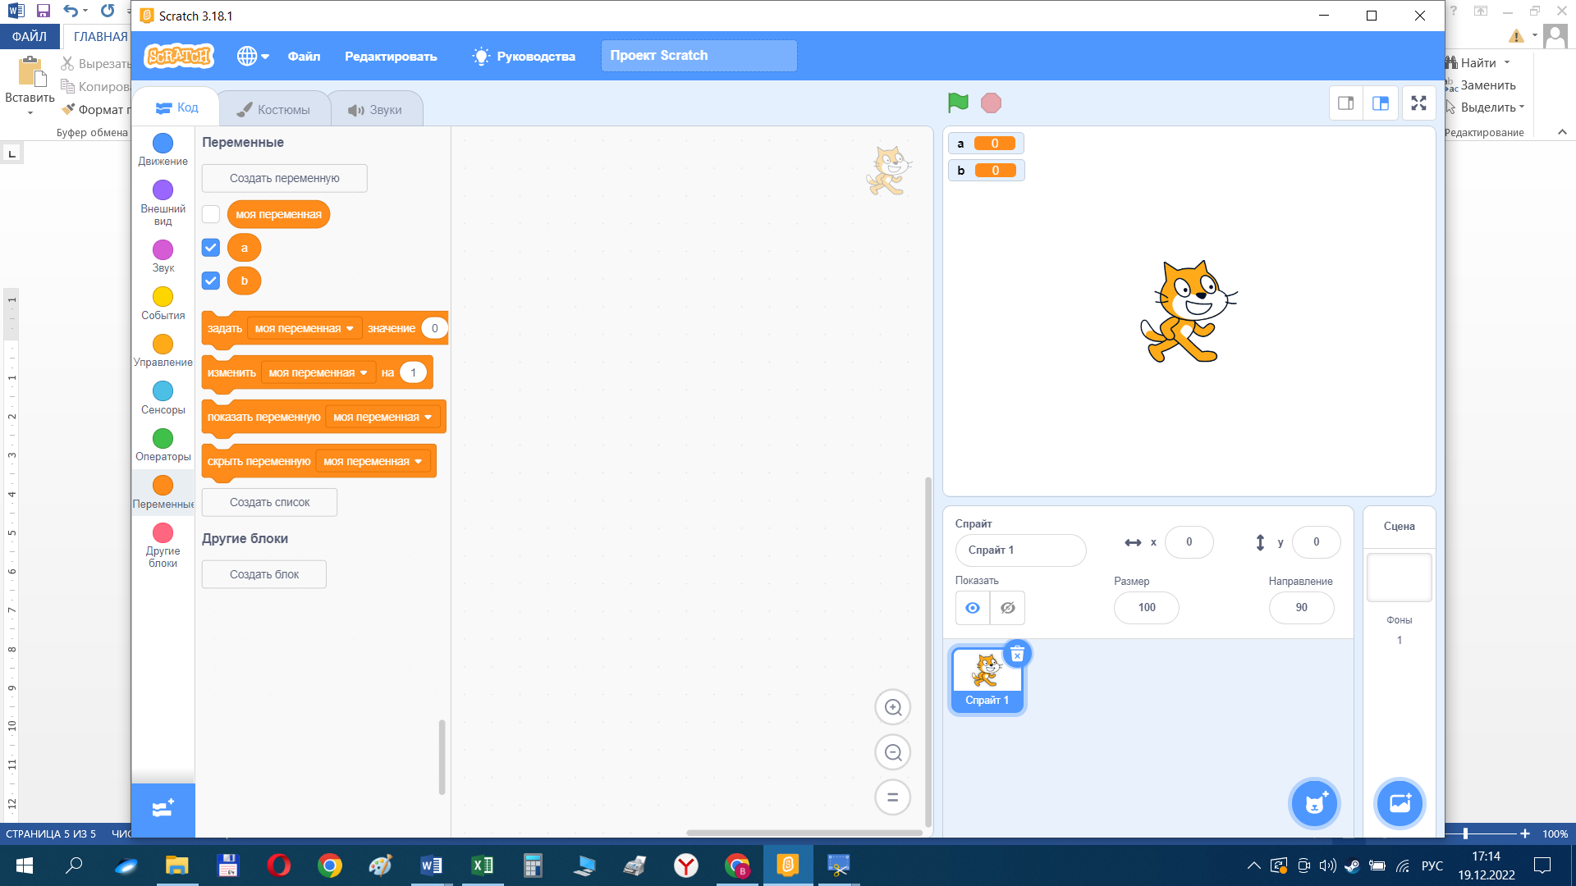Click the green flag to run project
The image size is (1576, 886).
958,103
